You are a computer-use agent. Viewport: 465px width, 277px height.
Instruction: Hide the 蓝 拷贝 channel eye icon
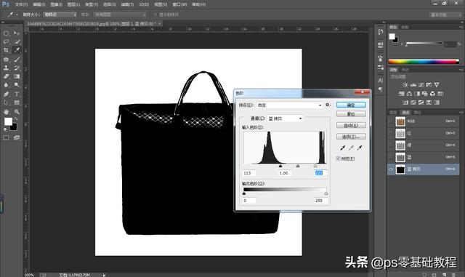point(391,169)
